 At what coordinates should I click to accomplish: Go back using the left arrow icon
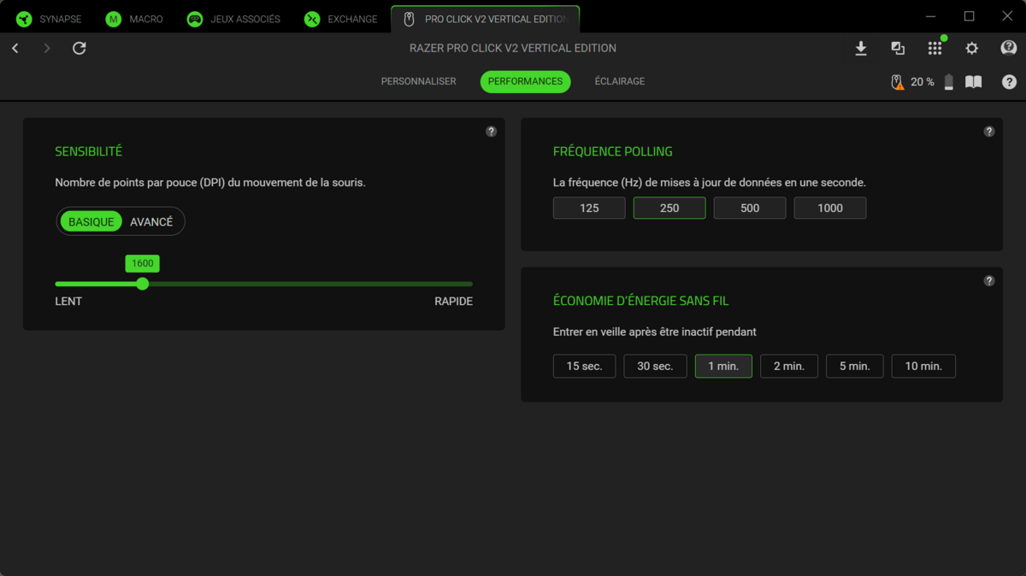click(15, 49)
